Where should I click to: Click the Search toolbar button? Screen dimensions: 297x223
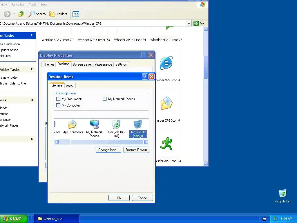coord(37,14)
